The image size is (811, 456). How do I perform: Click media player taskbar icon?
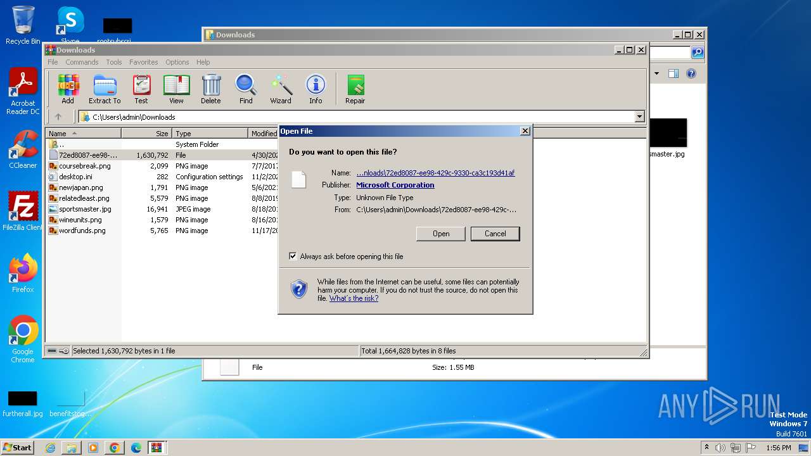pyautogui.click(x=93, y=448)
